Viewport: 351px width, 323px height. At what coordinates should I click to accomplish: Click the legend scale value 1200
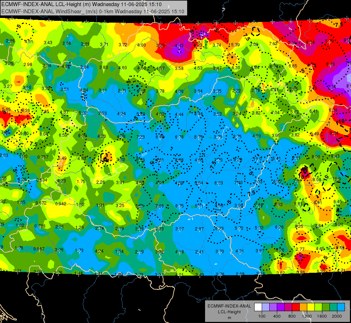coord(307,316)
